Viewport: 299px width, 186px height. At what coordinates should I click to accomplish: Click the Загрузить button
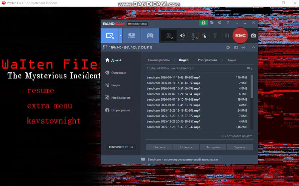(213, 147)
